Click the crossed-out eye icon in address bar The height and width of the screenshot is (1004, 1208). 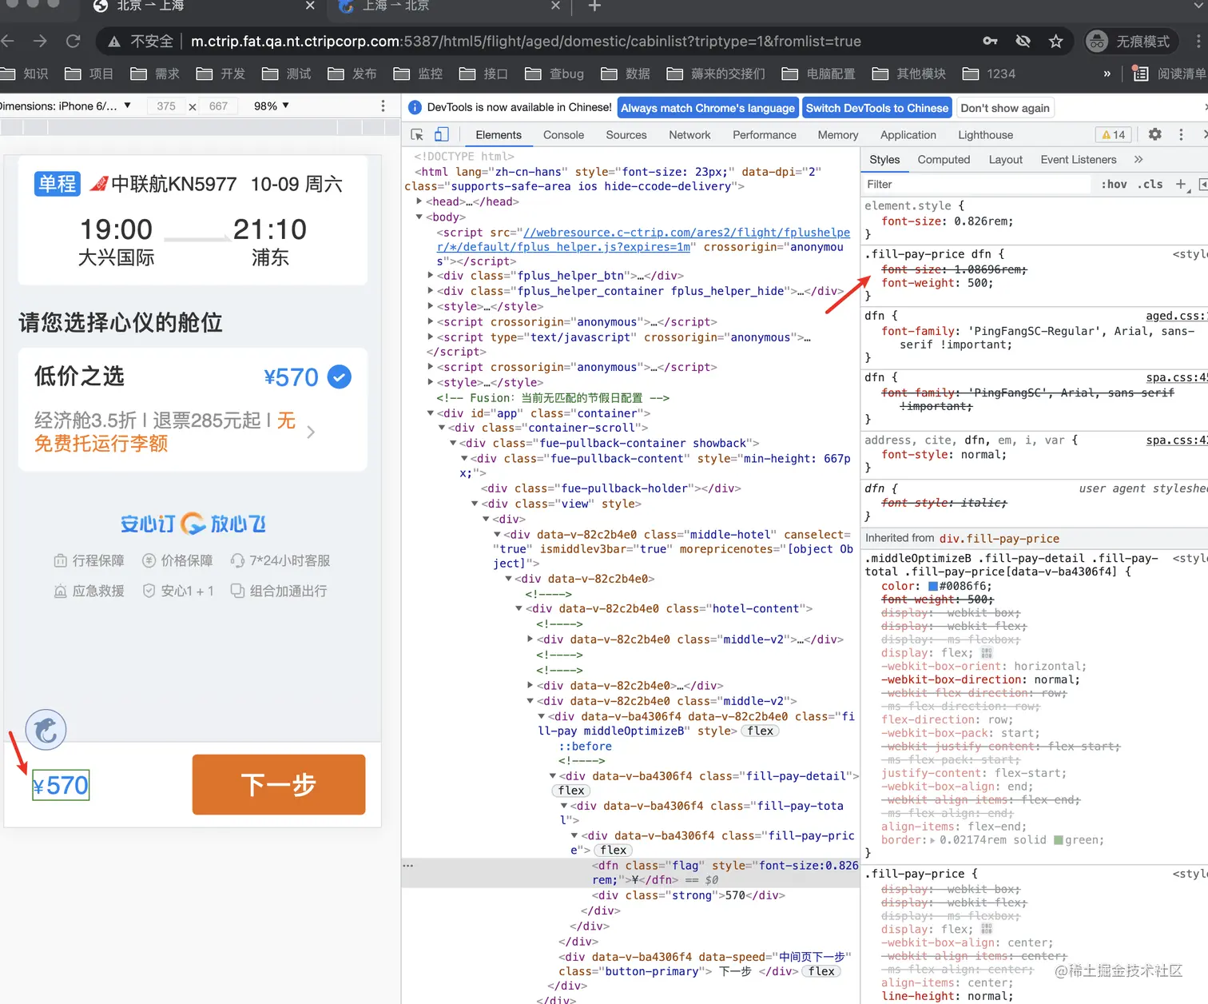(1023, 41)
